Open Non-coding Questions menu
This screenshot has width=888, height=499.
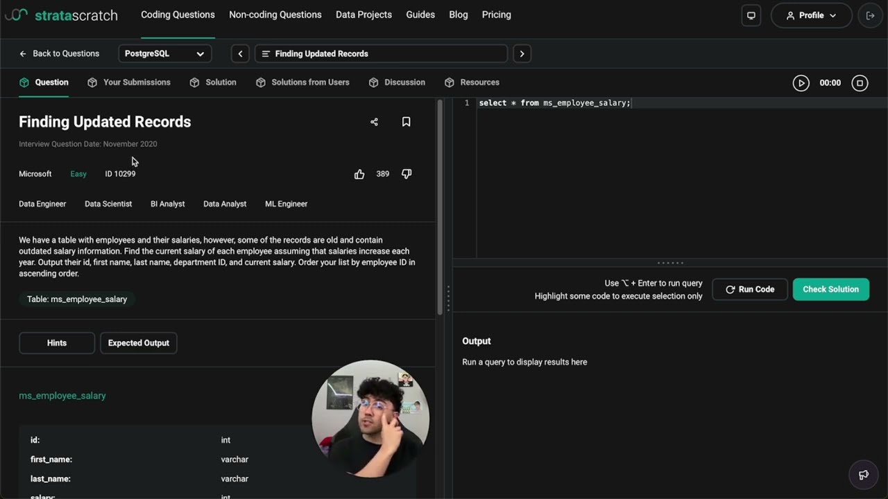[275, 15]
